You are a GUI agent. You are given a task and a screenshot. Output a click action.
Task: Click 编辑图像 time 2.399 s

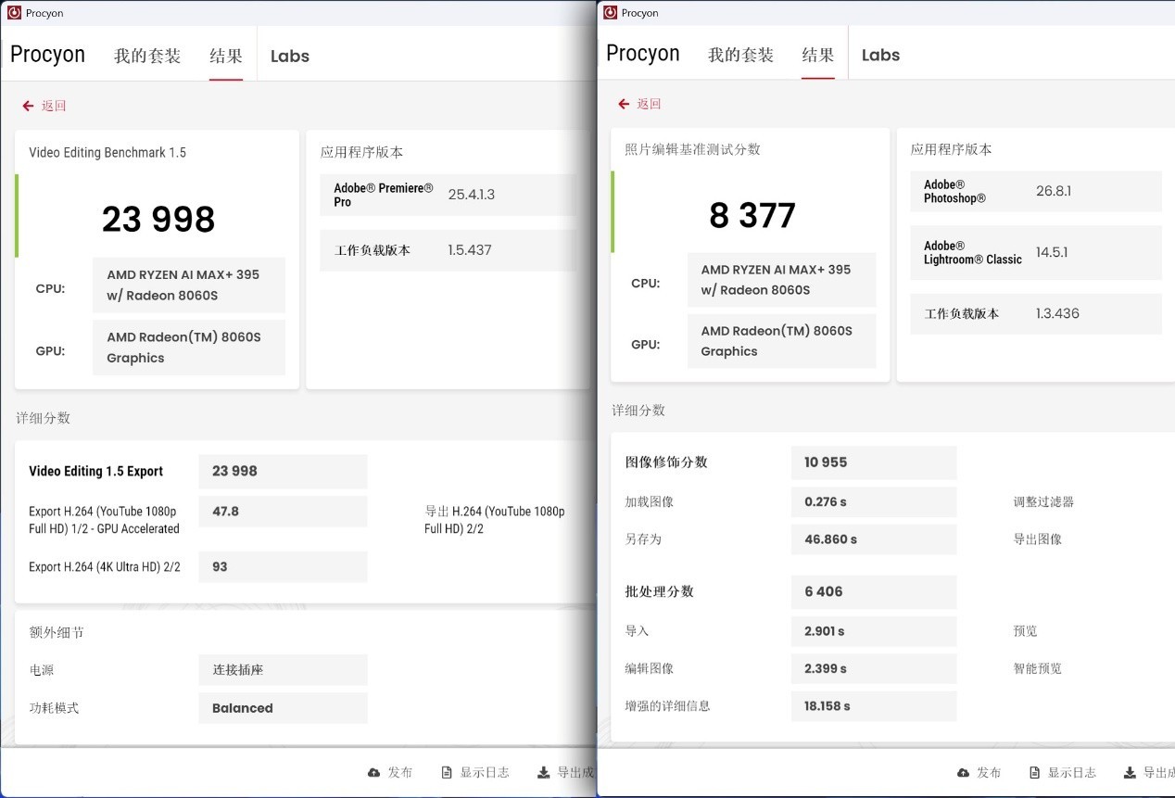pyautogui.click(x=873, y=668)
